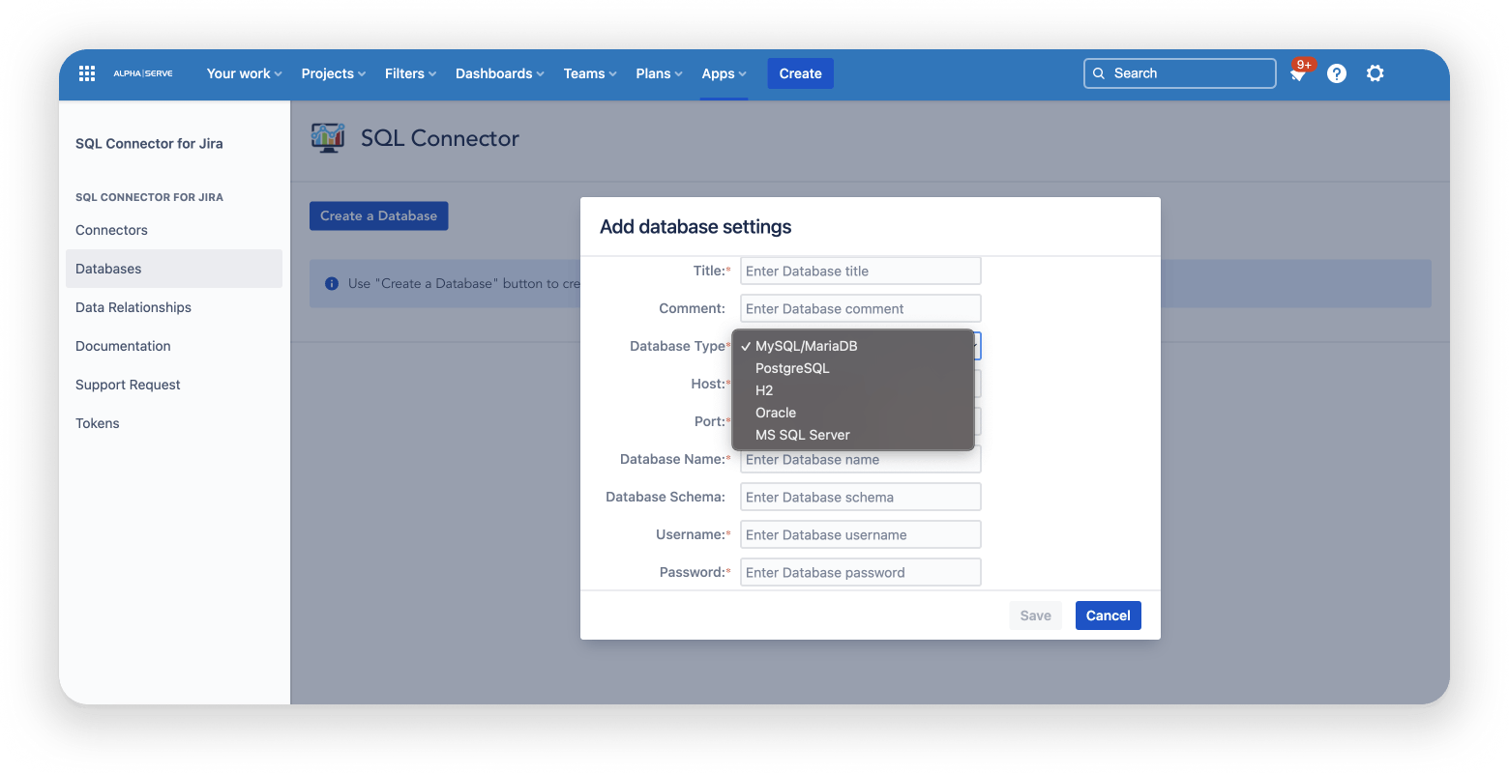Expand the Your work dropdown

click(x=243, y=72)
